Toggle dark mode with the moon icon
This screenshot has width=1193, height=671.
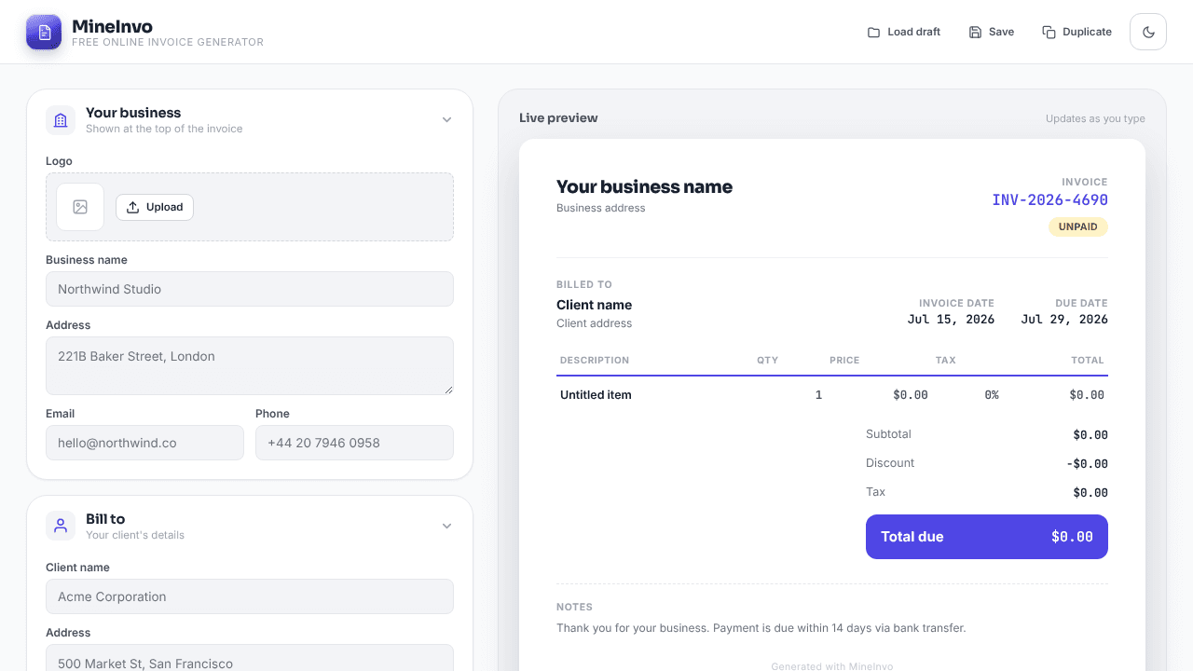point(1148,32)
